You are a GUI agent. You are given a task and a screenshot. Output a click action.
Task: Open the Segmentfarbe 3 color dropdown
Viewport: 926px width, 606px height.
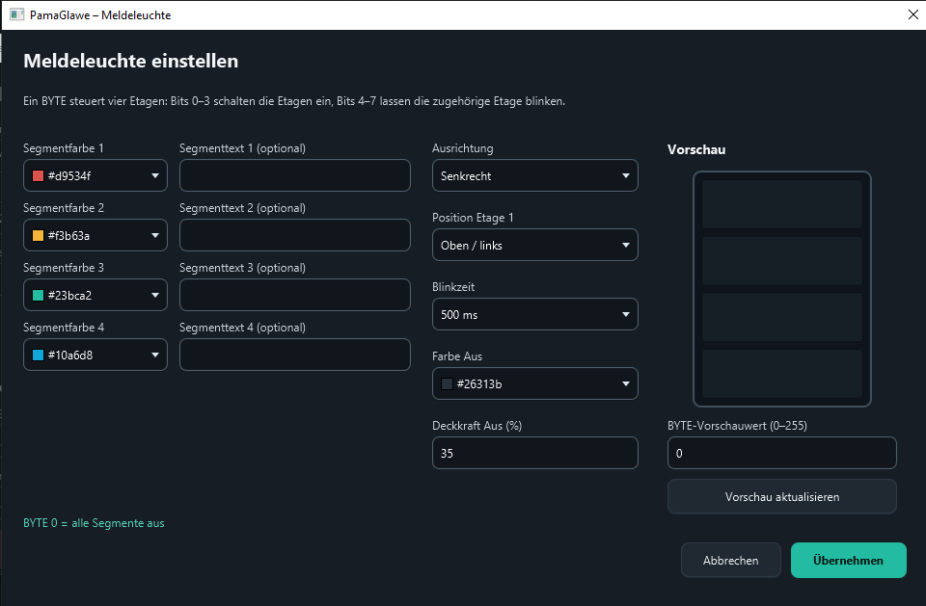(95, 295)
